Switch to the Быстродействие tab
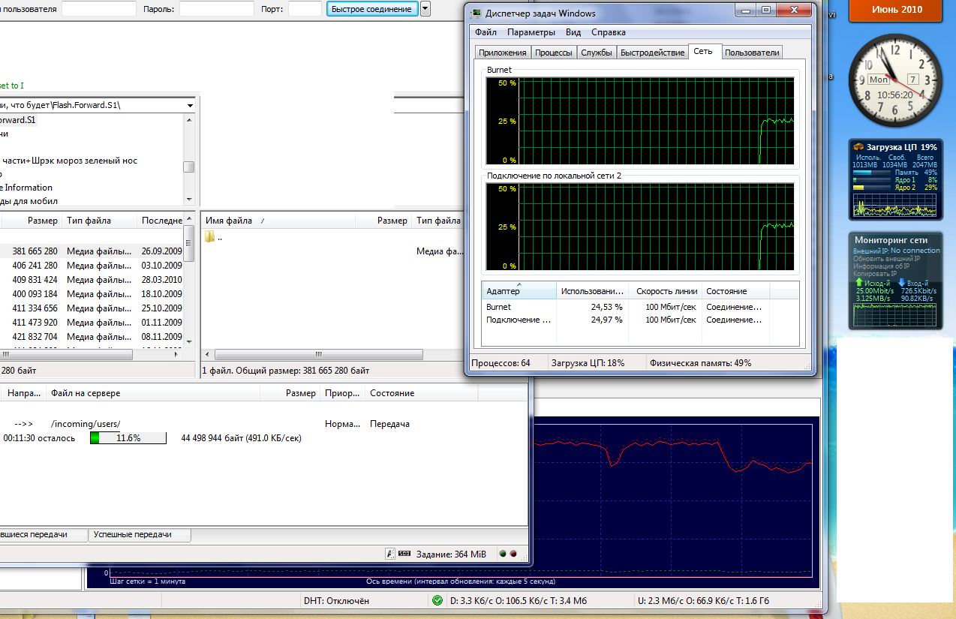956x619 pixels. tap(652, 53)
